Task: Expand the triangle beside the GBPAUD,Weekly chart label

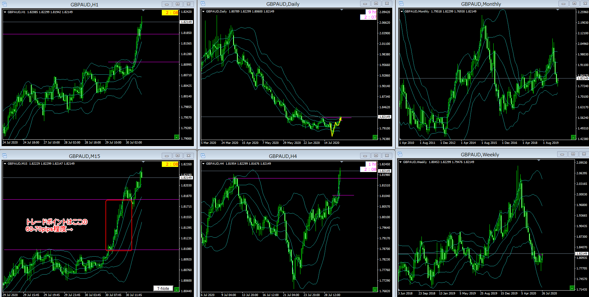Action: pyautogui.click(x=400, y=162)
